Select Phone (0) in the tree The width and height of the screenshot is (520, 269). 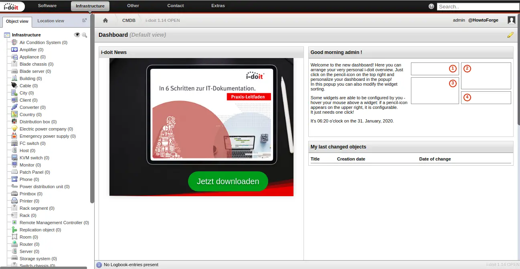[29, 179]
